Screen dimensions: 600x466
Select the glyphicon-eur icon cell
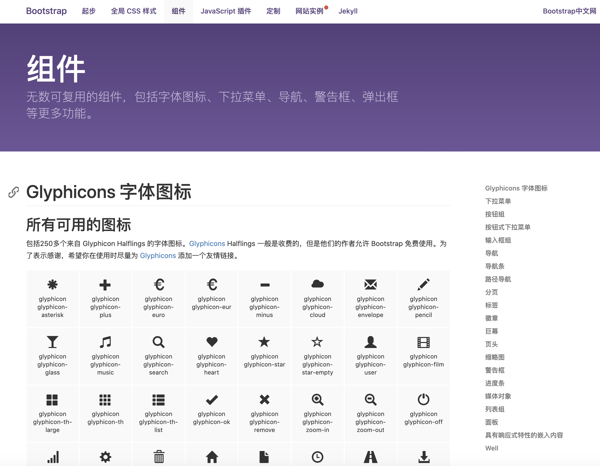tap(211, 299)
